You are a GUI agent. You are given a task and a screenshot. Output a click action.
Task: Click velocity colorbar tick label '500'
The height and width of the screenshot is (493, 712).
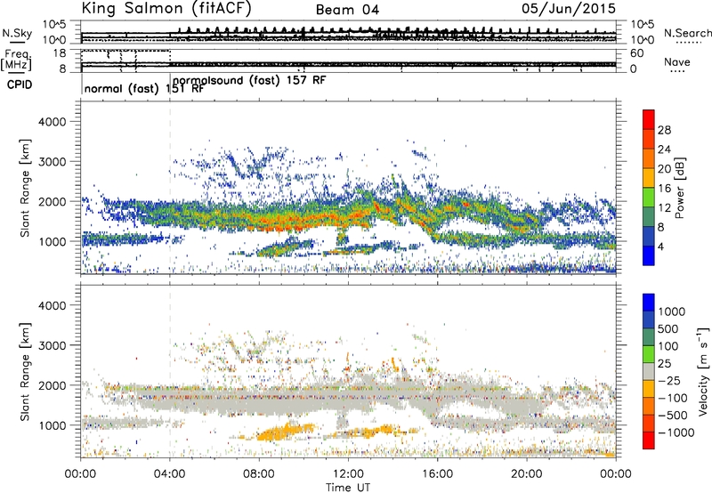click(x=669, y=328)
